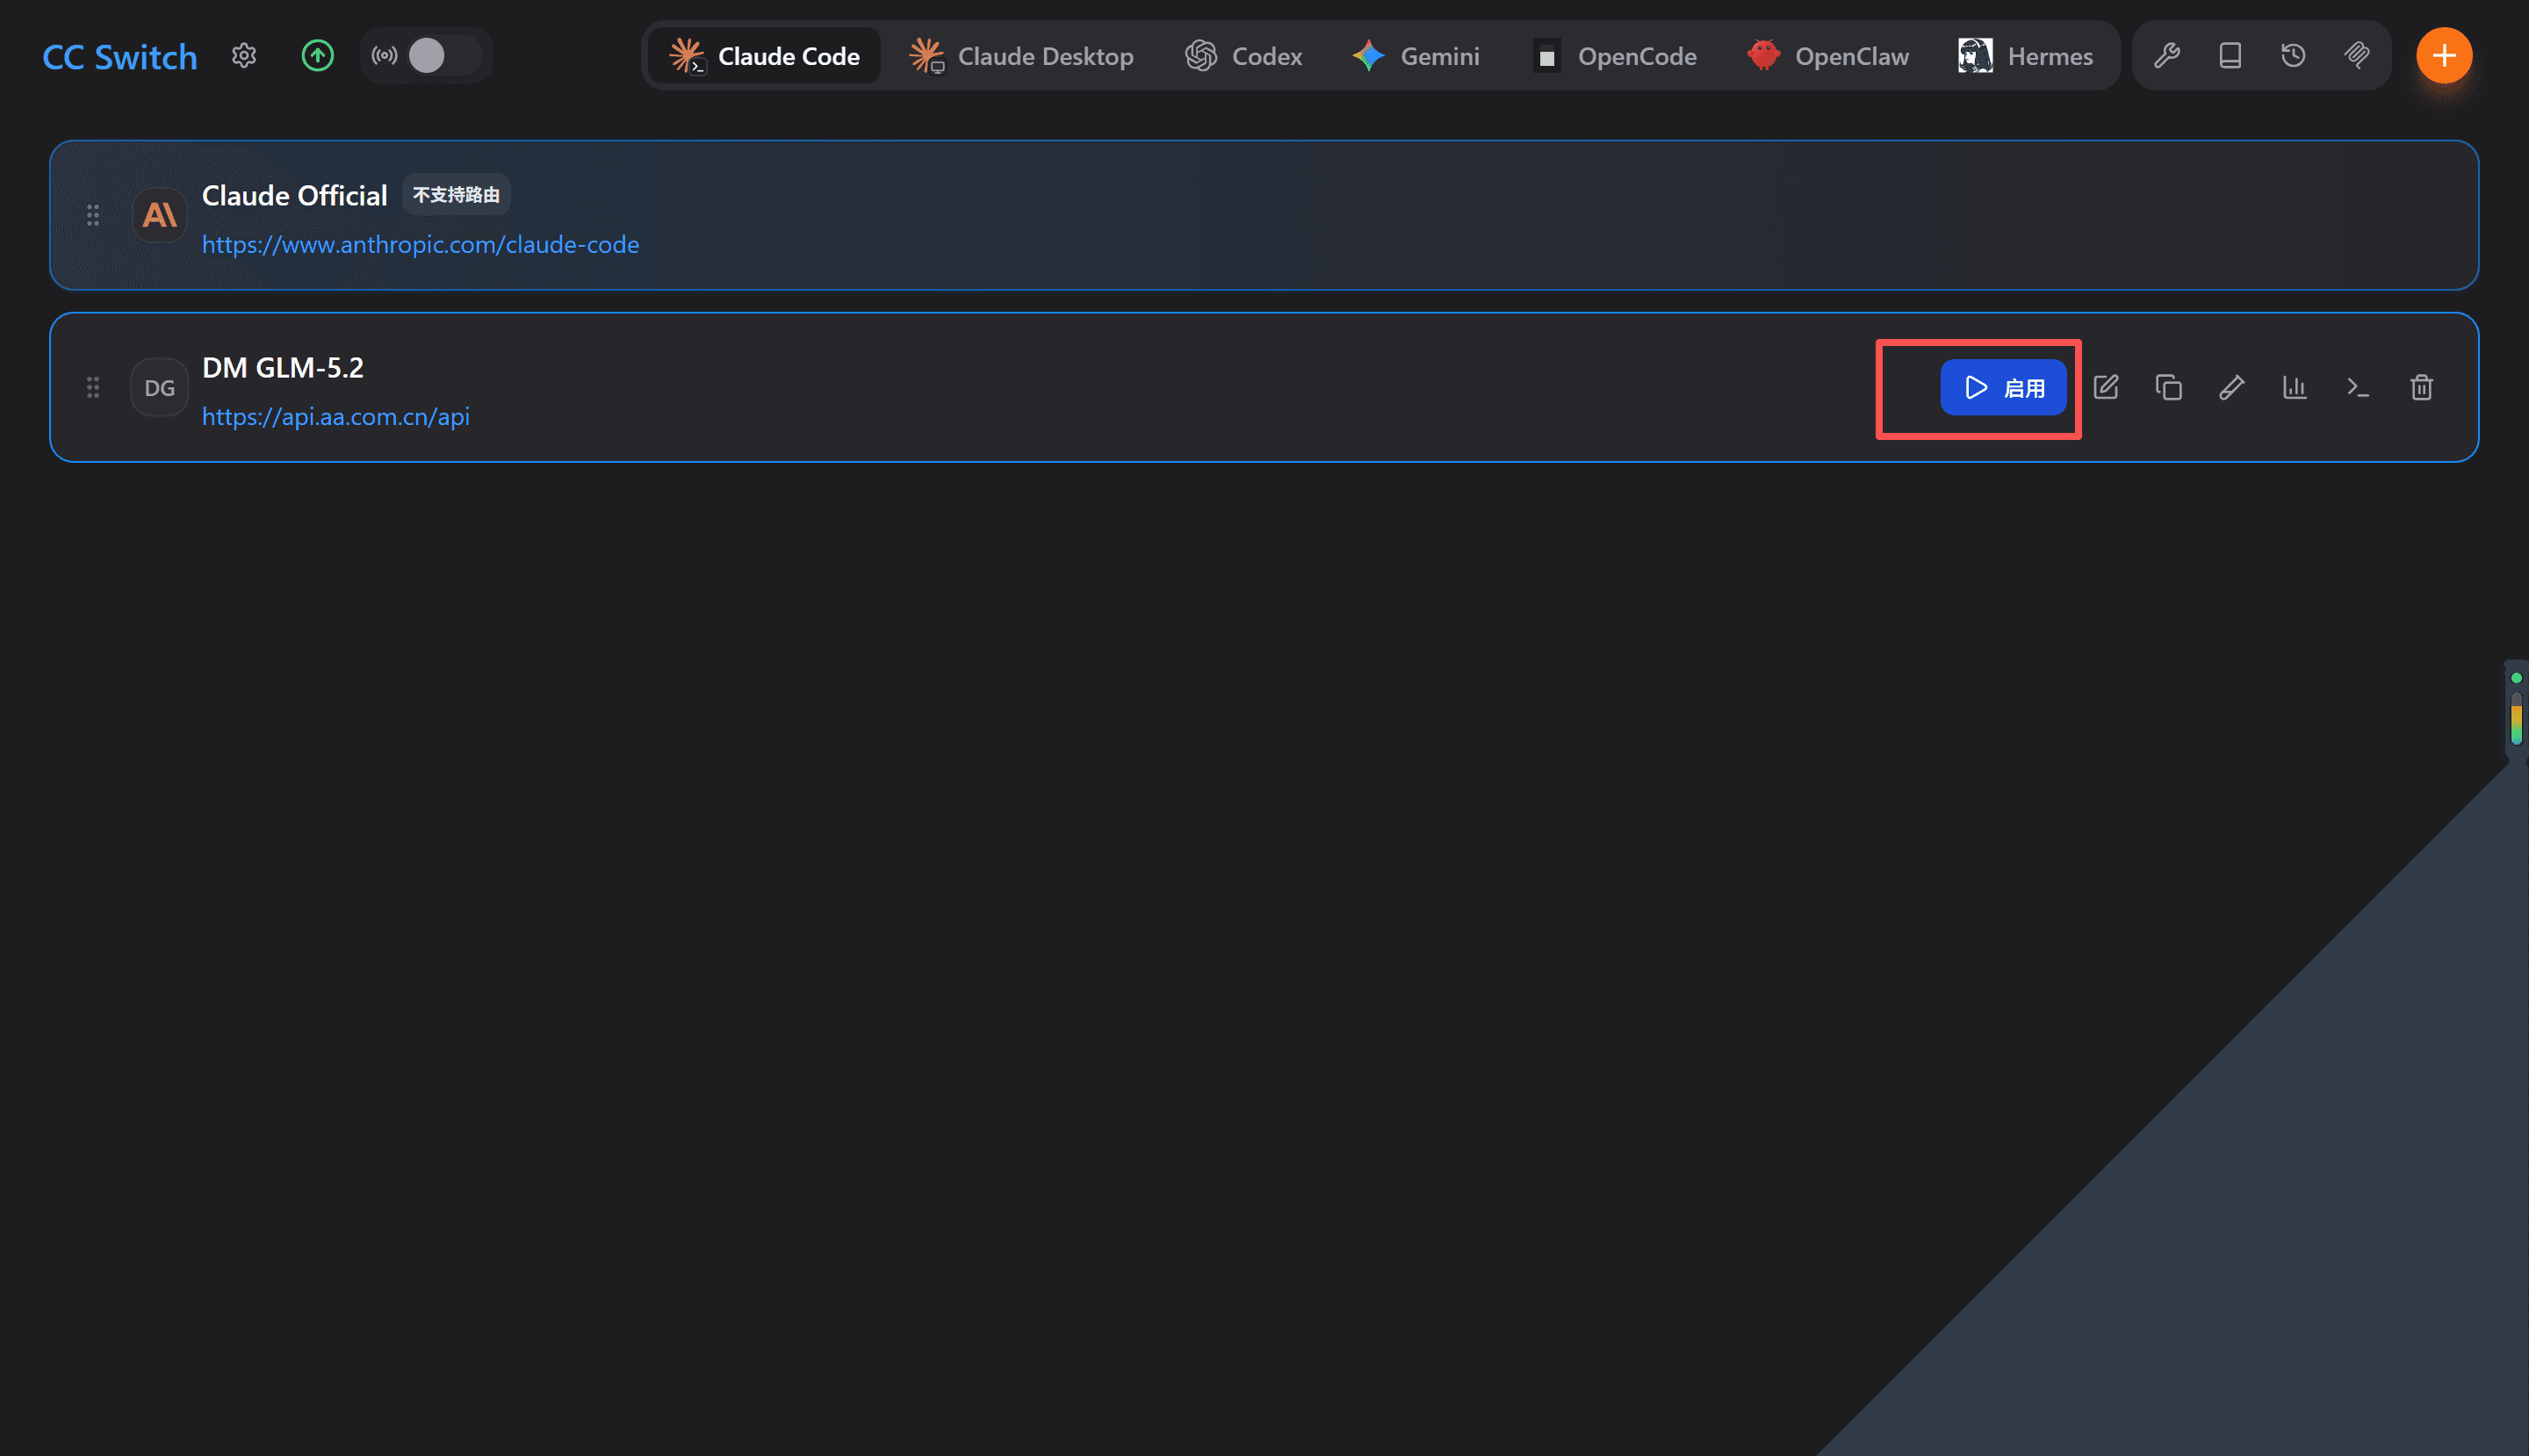Click the DM GLM-5.2 provider name
This screenshot has width=2529, height=1456.
(283, 368)
